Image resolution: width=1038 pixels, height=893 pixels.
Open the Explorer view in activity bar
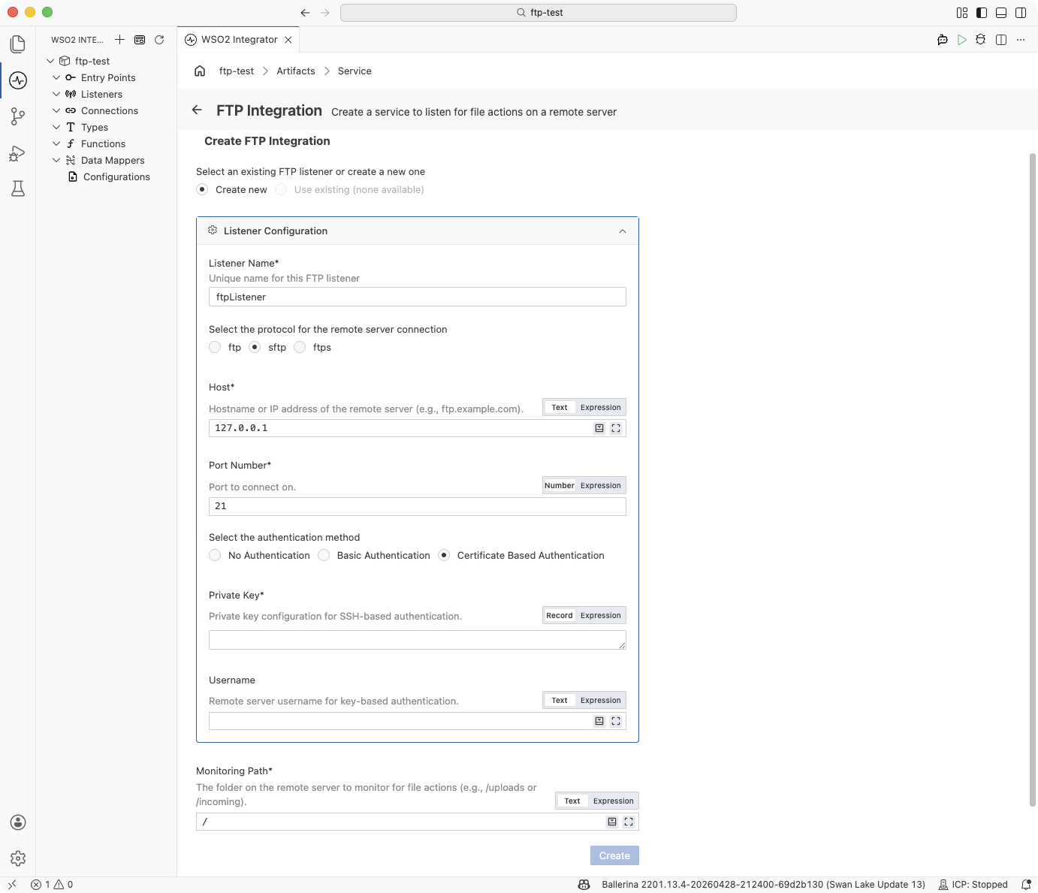click(18, 44)
